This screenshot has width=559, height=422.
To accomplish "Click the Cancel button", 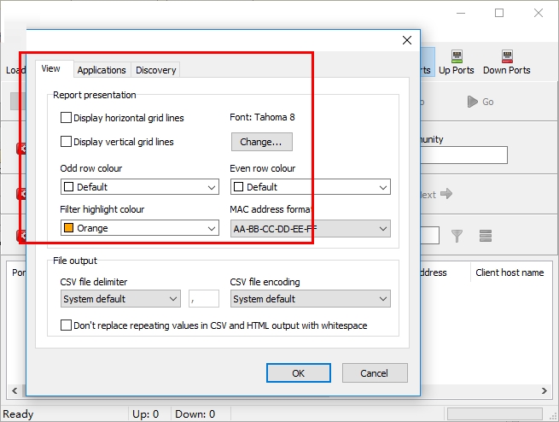I will pyautogui.click(x=375, y=373).
